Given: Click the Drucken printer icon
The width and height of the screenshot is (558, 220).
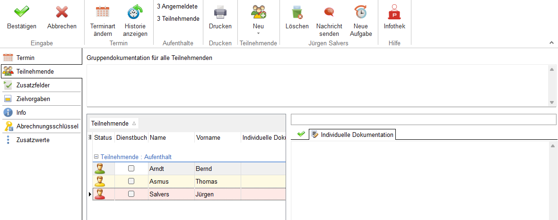Looking at the screenshot, I should click(x=220, y=12).
